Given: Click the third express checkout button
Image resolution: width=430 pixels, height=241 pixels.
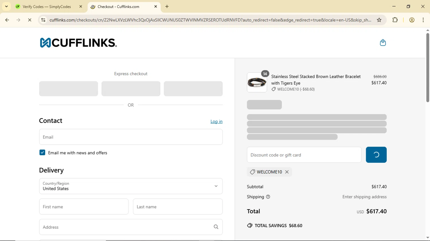Looking at the screenshot, I should [x=193, y=89].
